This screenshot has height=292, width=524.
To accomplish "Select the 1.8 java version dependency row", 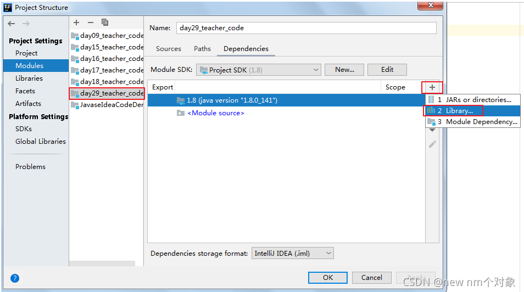I will pos(286,100).
